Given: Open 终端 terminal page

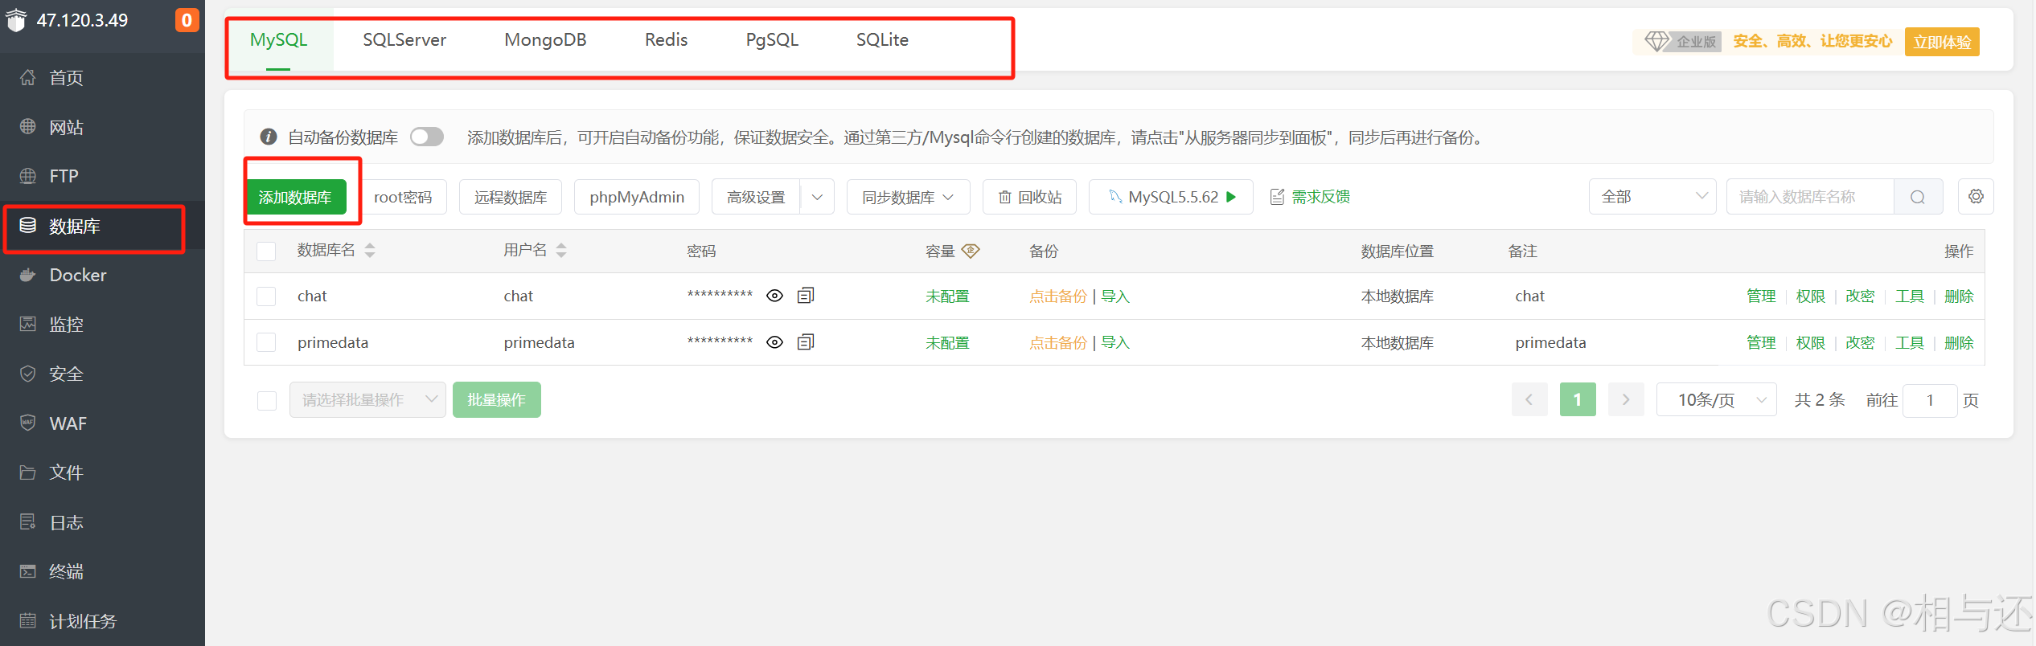Looking at the screenshot, I should [66, 571].
